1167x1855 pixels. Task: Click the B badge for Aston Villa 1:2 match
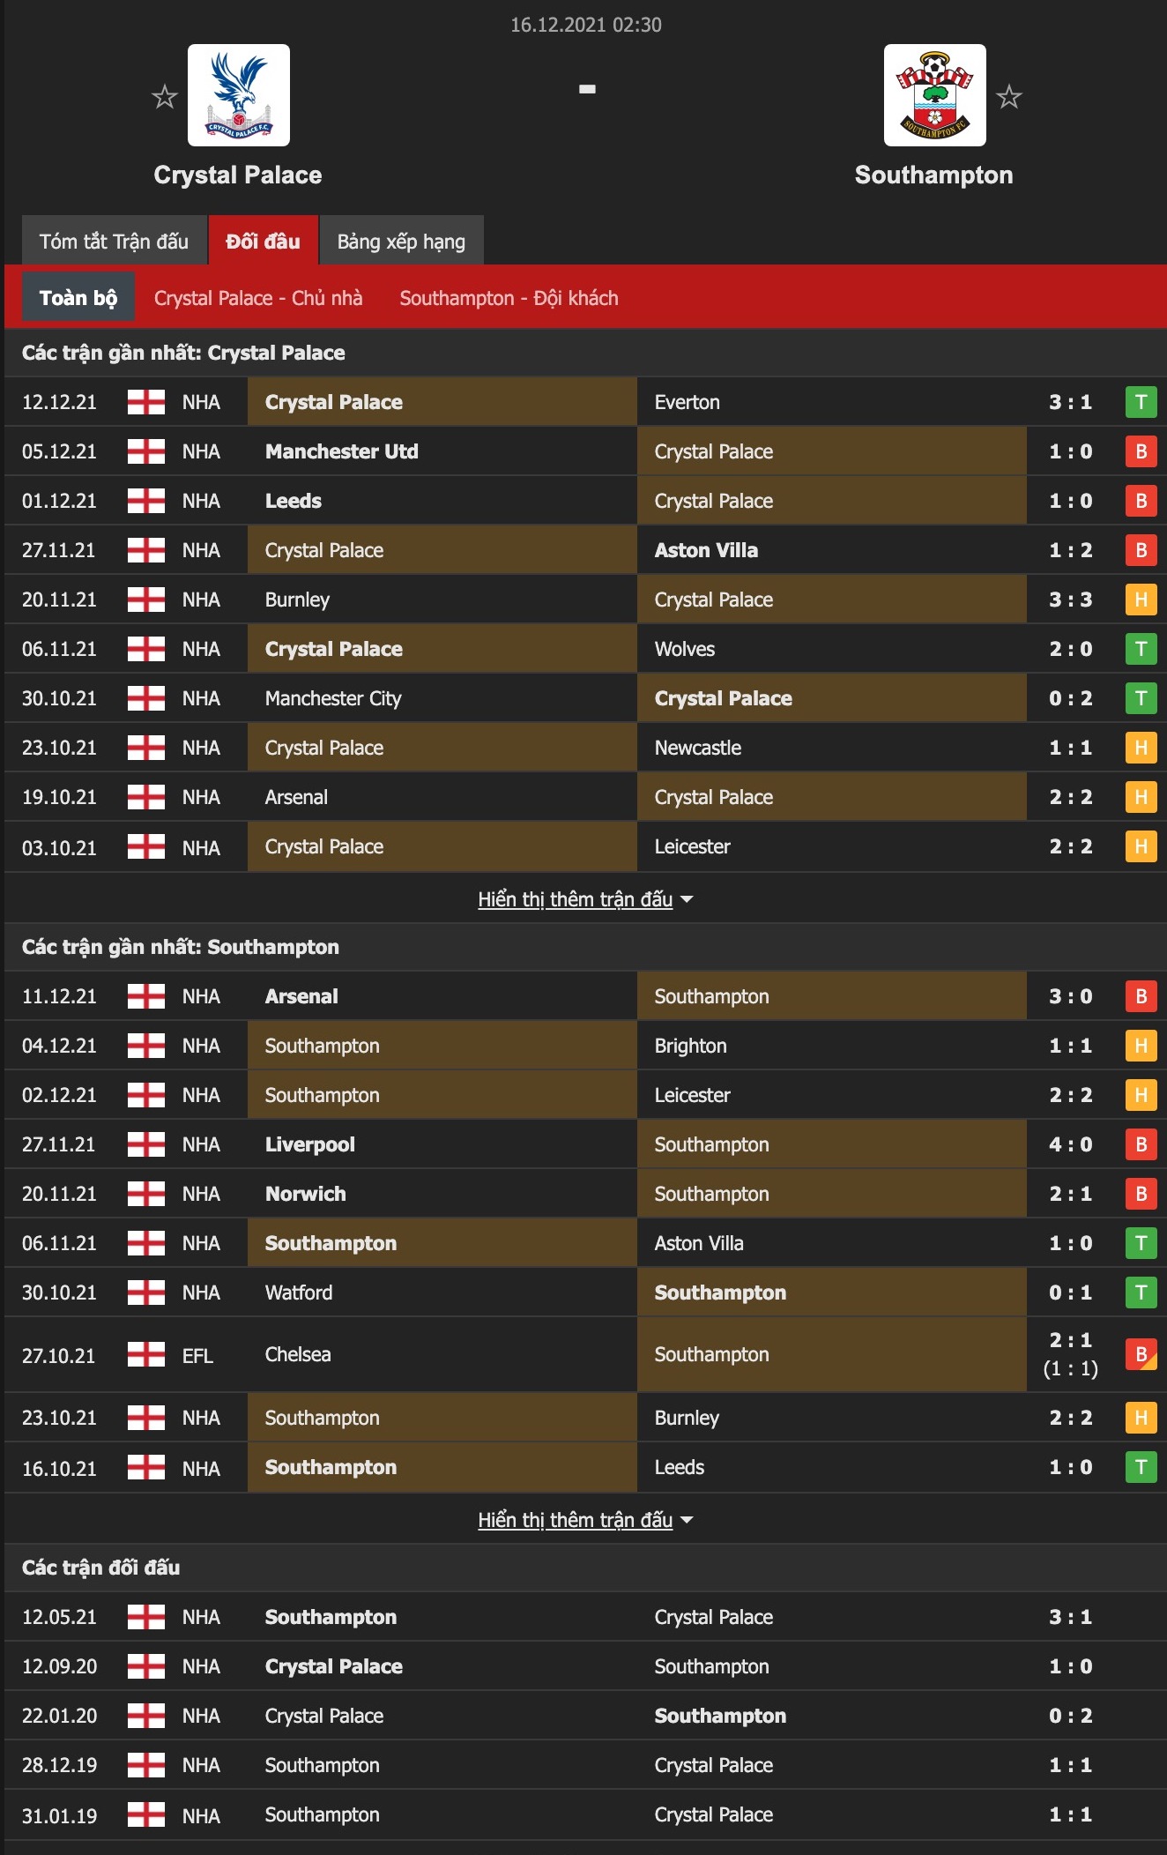[1141, 550]
